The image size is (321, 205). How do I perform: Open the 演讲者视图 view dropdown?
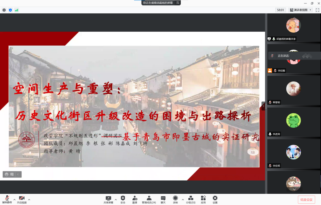301,10
